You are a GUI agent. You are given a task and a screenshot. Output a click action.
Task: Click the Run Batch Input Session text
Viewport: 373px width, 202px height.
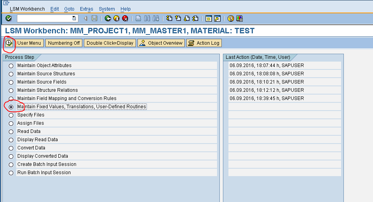tap(44, 173)
